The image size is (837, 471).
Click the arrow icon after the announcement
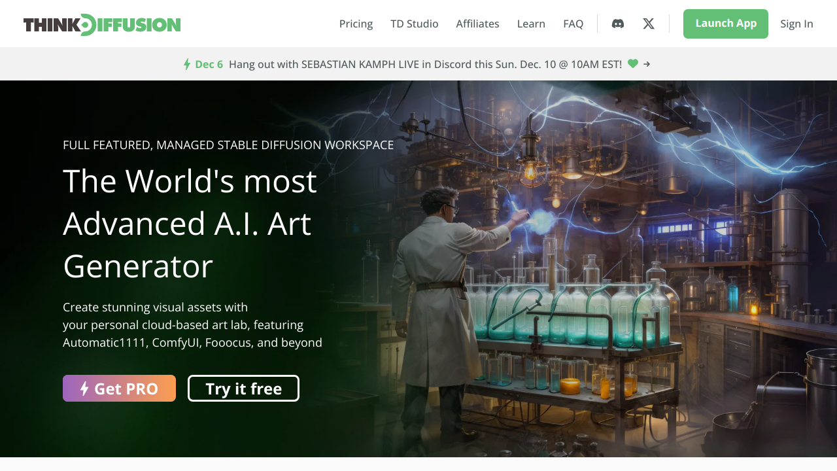pos(647,64)
